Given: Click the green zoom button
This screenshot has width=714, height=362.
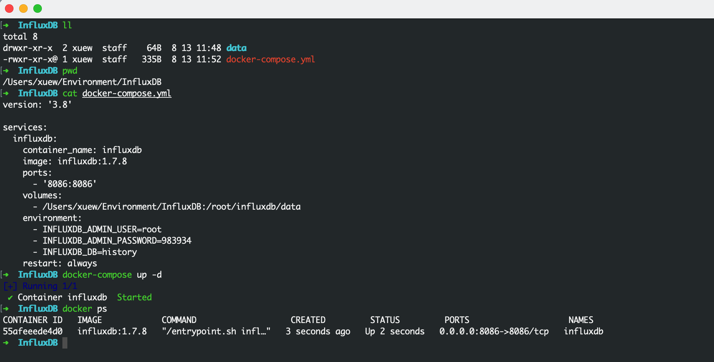Looking at the screenshot, I should click(38, 9).
